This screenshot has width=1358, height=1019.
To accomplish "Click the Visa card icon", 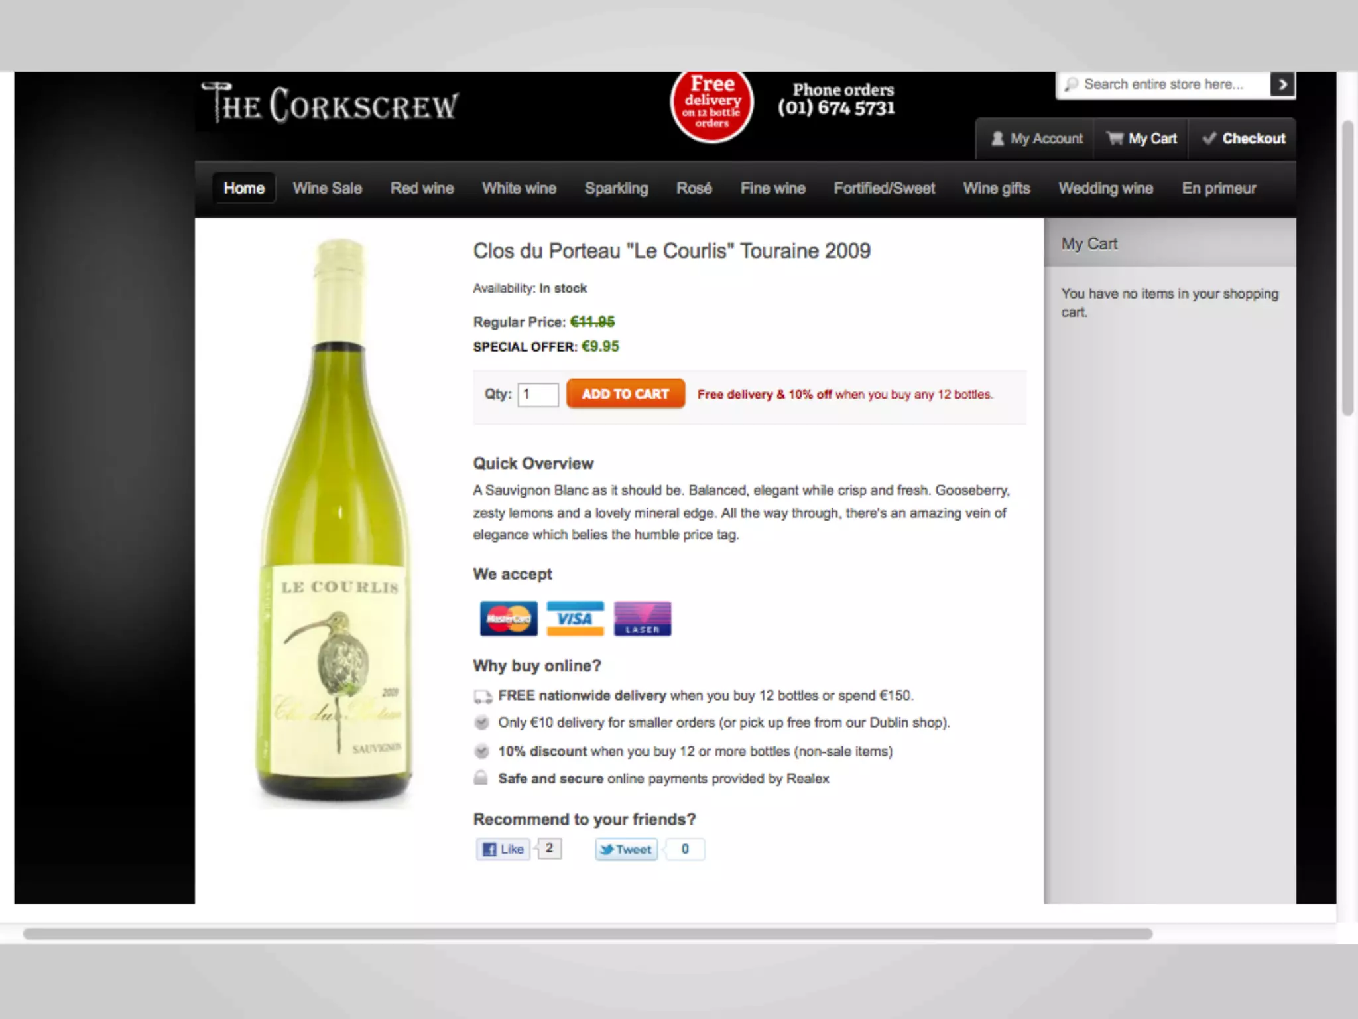I will (575, 618).
